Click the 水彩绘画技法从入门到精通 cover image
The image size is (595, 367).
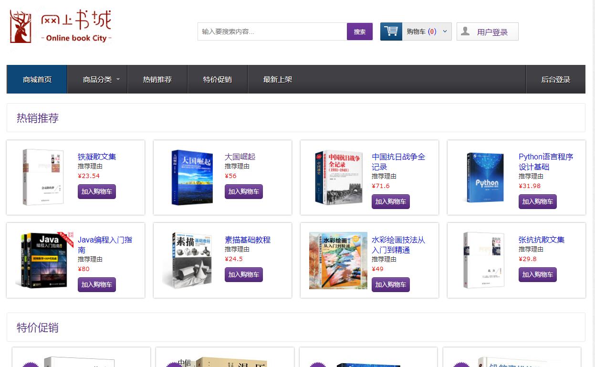338,260
